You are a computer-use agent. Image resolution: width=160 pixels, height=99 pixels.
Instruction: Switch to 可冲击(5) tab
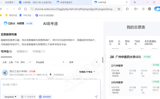pos(6,51)
